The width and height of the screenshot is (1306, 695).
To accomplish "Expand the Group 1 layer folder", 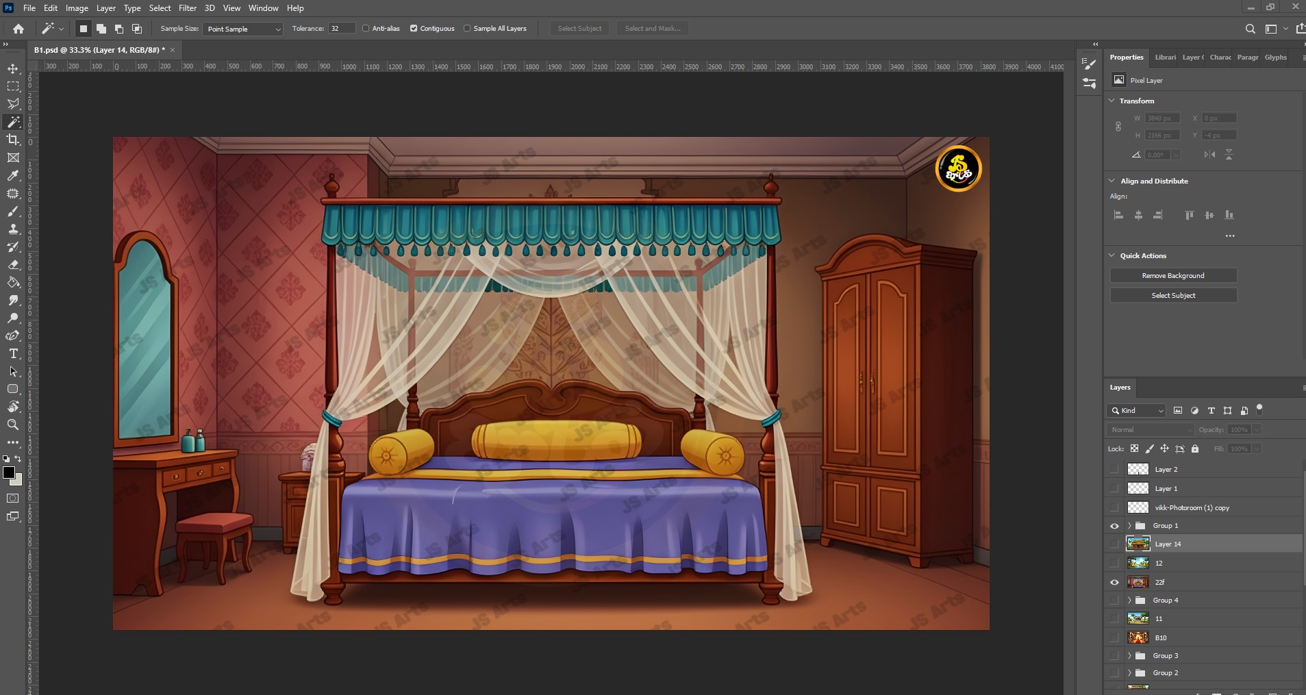I will (x=1129, y=526).
